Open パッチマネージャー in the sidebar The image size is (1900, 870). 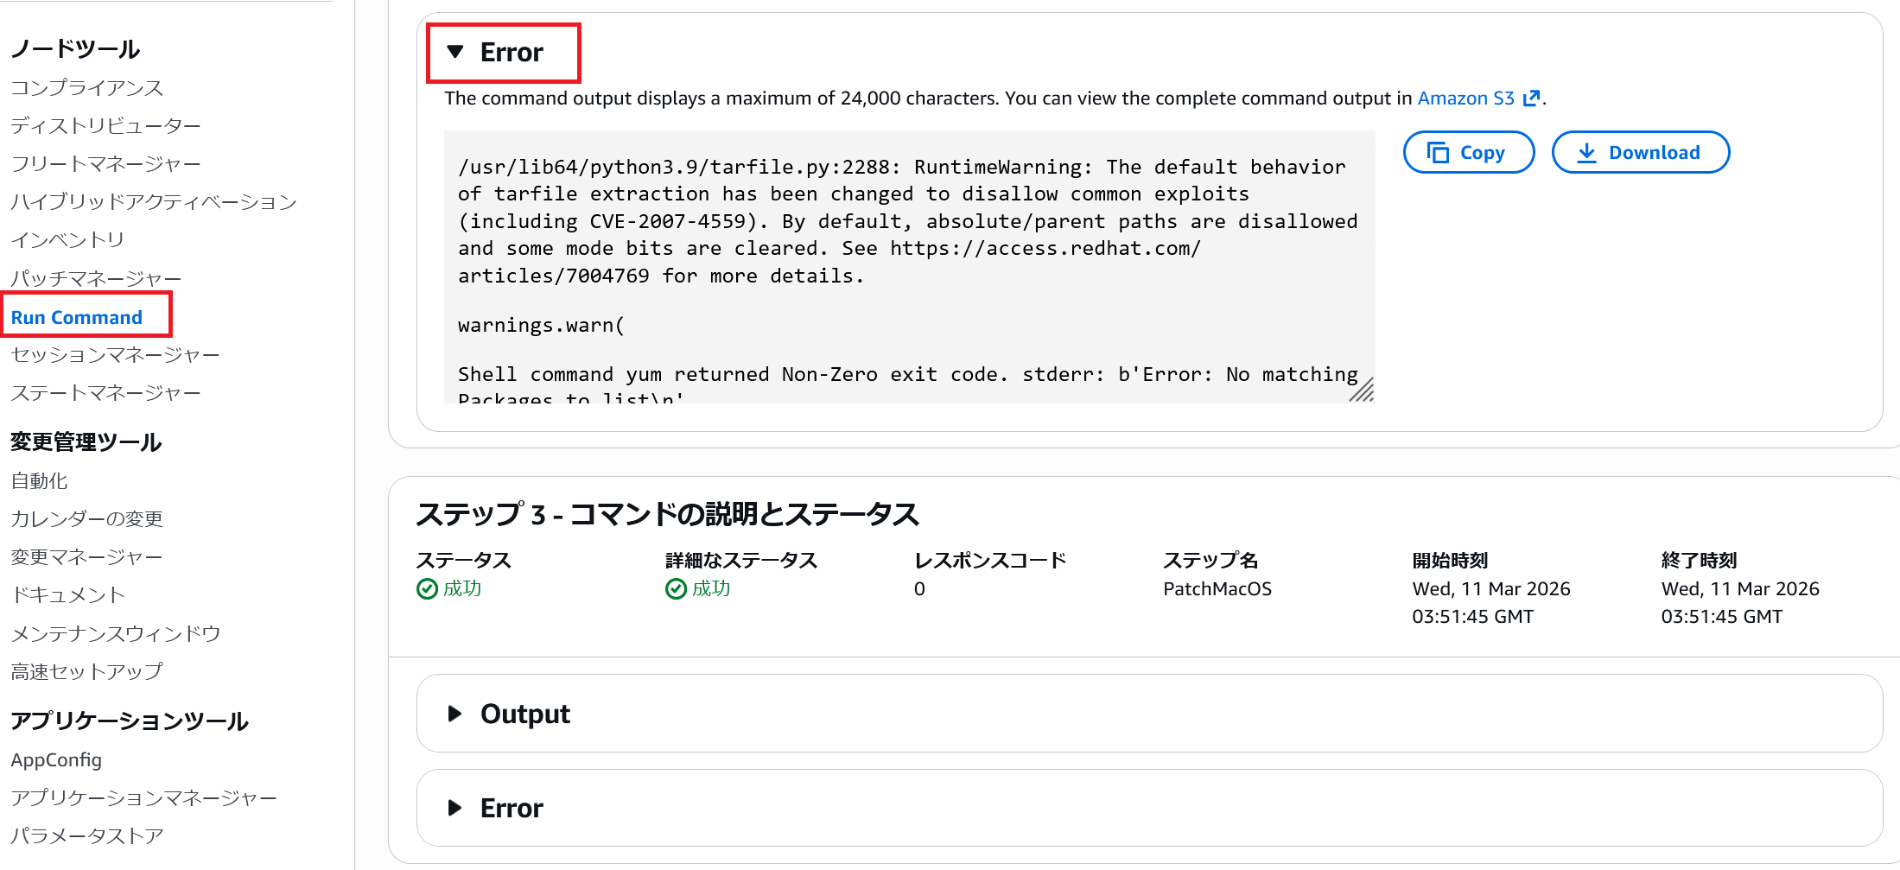pos(96,278)
